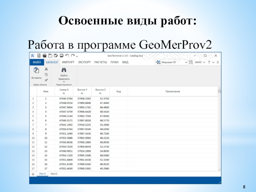Redo the last action

click(x=73, y=55)
